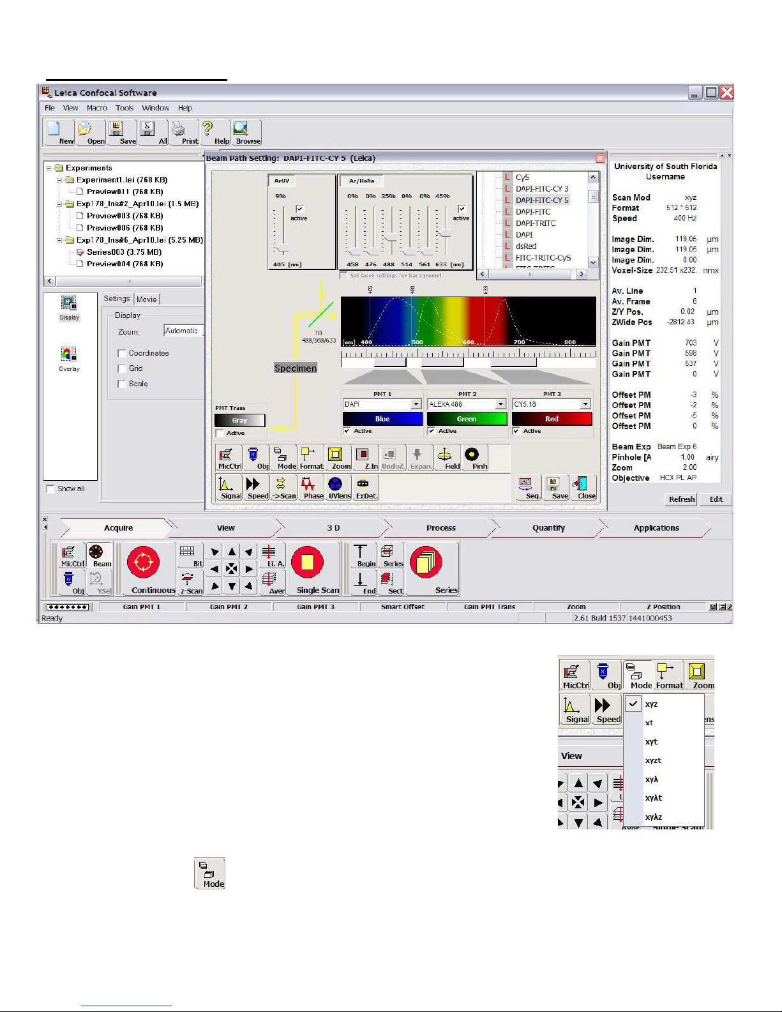This screenshot has height=1012, width=782.
Task: Click the Li. A. line average icon
Action: click(x=273, y=555)
